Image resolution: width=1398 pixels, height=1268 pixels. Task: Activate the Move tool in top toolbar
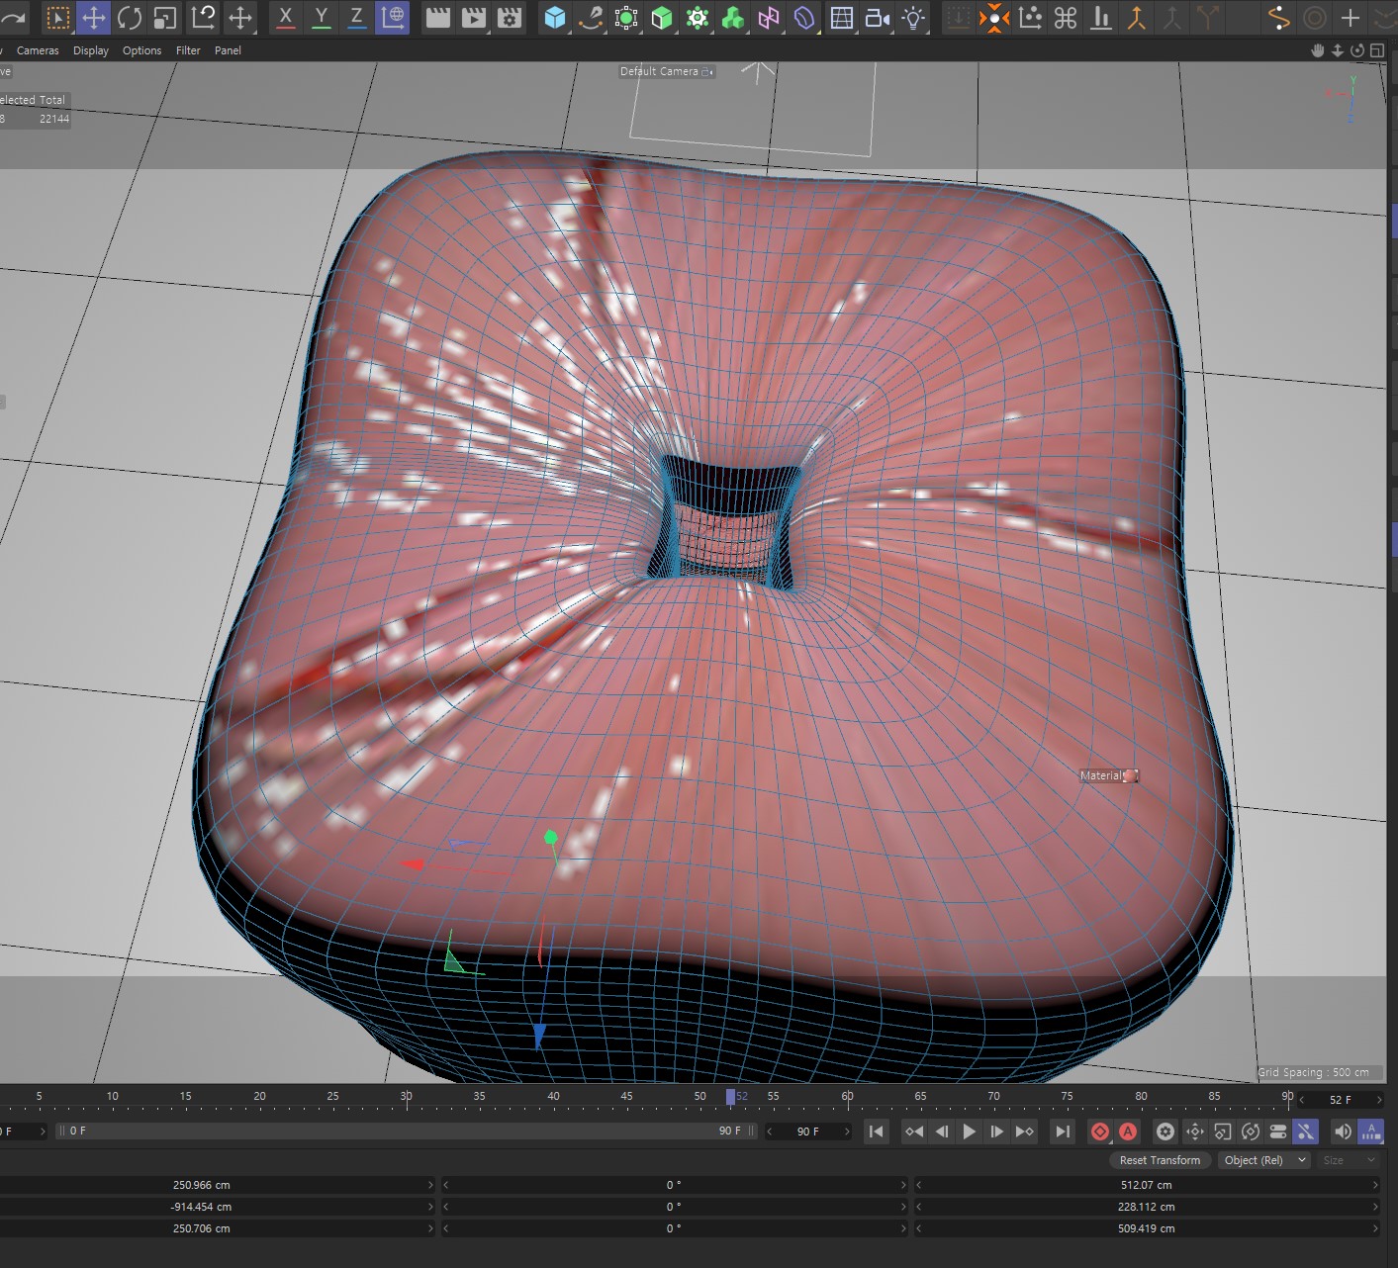94,18
